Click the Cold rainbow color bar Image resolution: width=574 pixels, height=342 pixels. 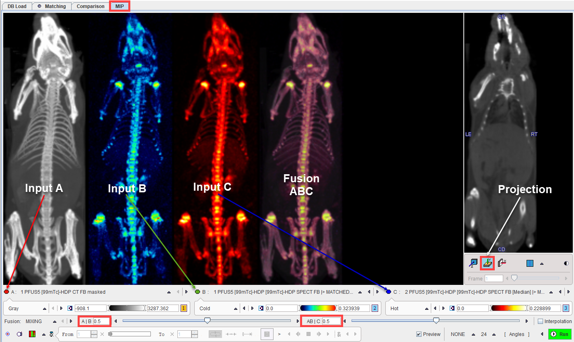pyautogui.click(x=318, y=308)
